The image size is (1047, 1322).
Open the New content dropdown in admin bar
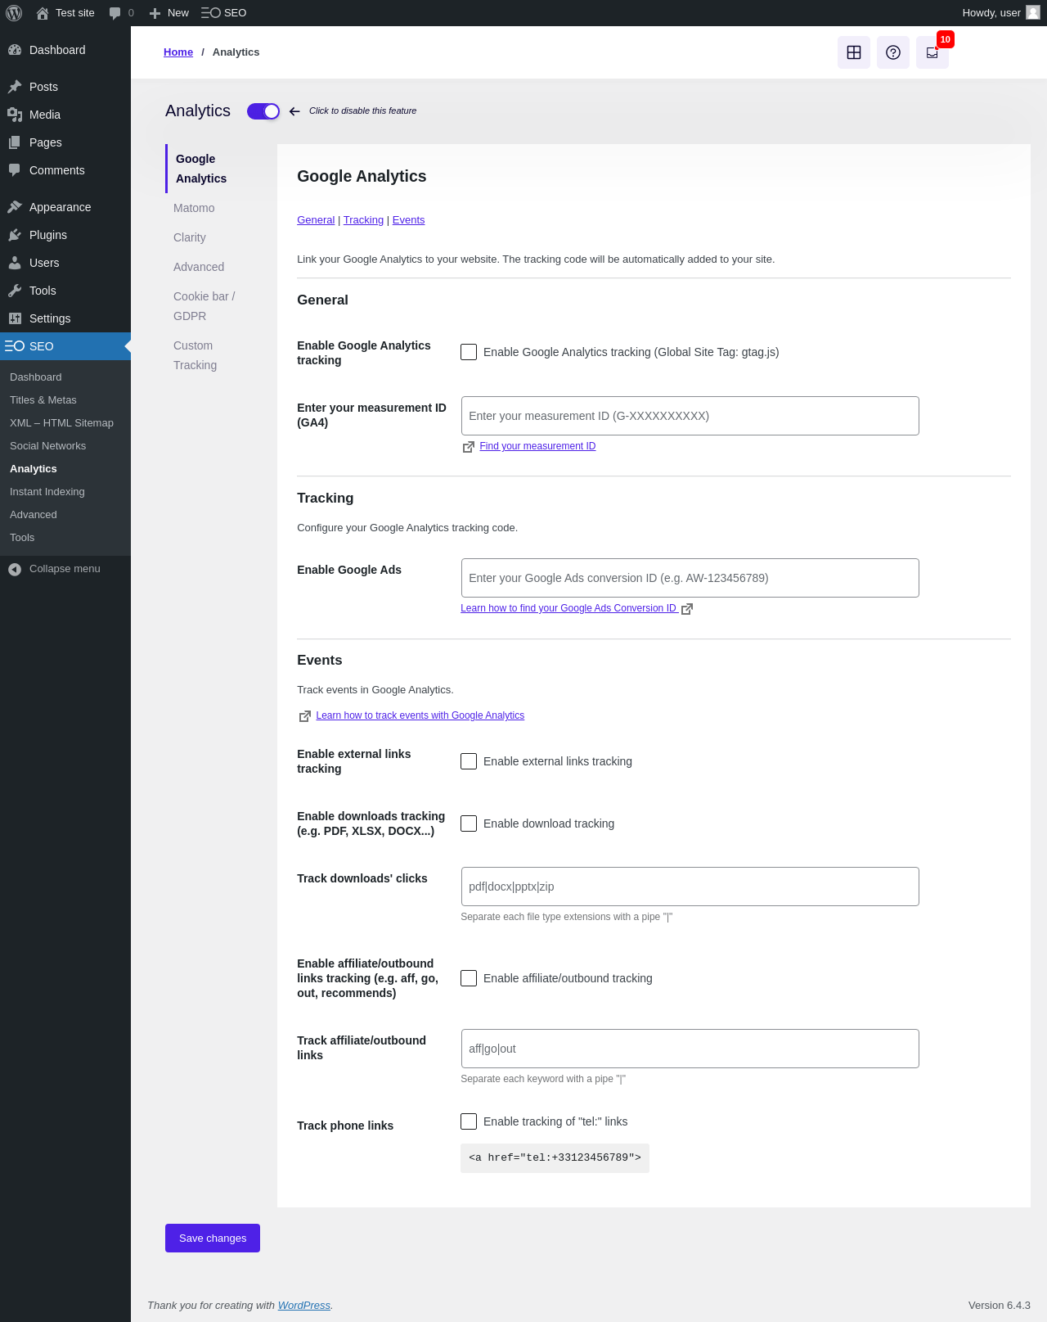169,13
